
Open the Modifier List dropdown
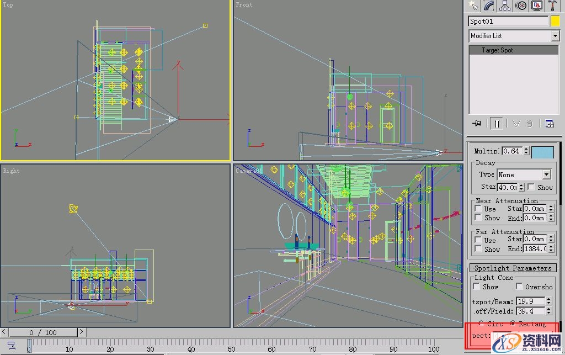coord(555,36)
